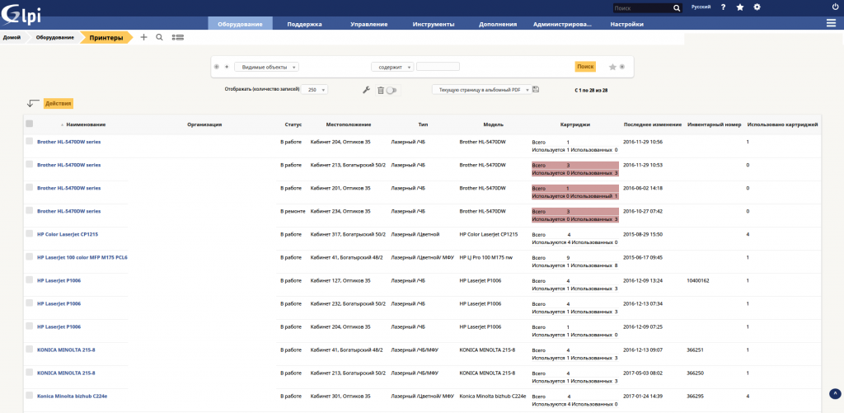Log out using the power icon
This screenshot has height=413, width=844.
pos(836,7)
